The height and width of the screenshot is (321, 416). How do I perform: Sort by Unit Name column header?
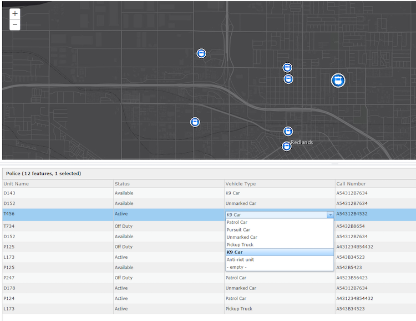pos(17,184)
